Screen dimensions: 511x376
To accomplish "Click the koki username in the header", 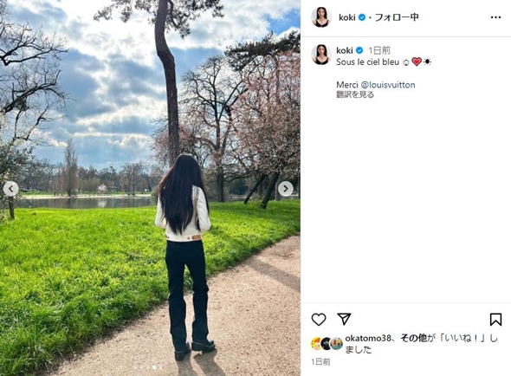I will (346, 17).
